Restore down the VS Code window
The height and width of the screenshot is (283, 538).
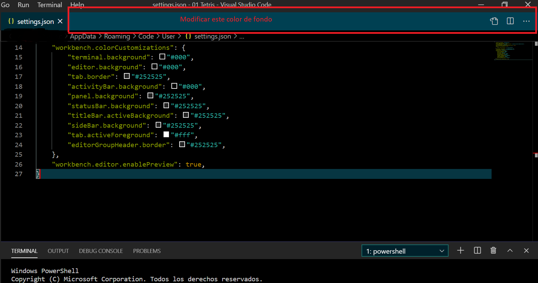(x=505, y=4)
